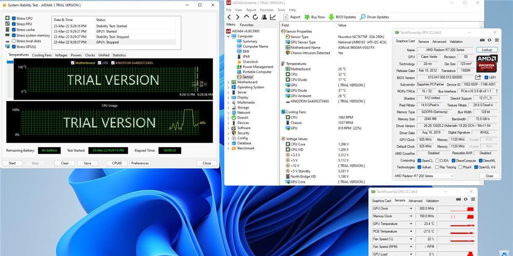
Task: Select Overclock in the AIDA64 tree
Action: (250, 62)
